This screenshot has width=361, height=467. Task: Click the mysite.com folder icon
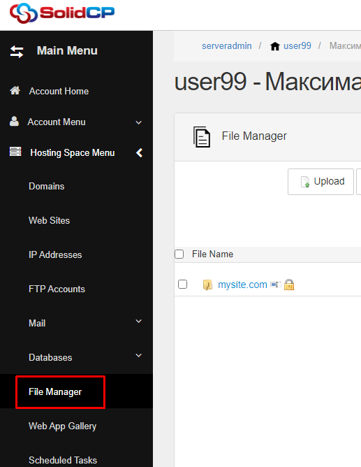207,285
